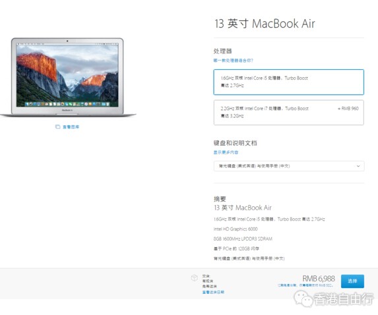Click the 'show more content' link under keyboard

coord(226,152)
